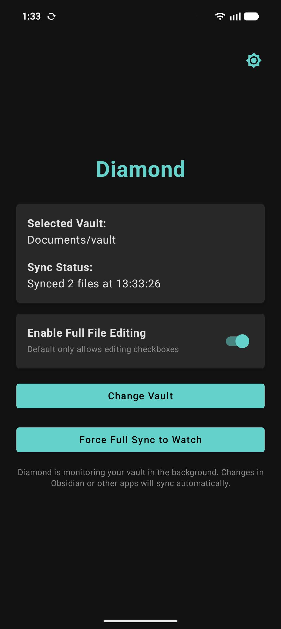281x629 pixels.
Task: Open the settings gear icon
Action: [254, 60]
